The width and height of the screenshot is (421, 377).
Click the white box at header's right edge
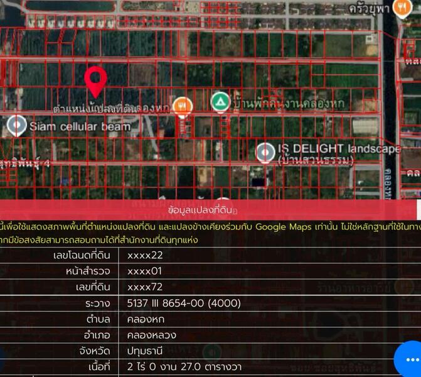pos(418,209)
